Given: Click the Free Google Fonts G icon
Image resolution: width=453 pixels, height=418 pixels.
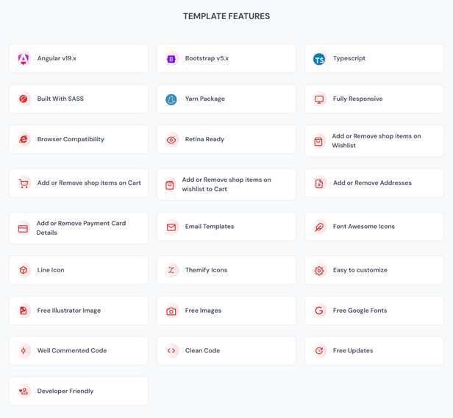Looking at the screenshot, I should [x=319, y=311].
